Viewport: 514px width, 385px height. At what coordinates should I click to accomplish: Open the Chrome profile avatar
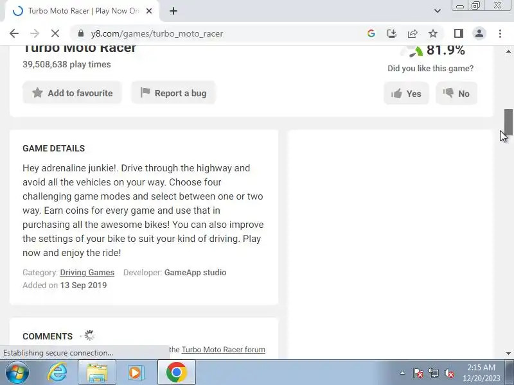click(x=479, y=33)
